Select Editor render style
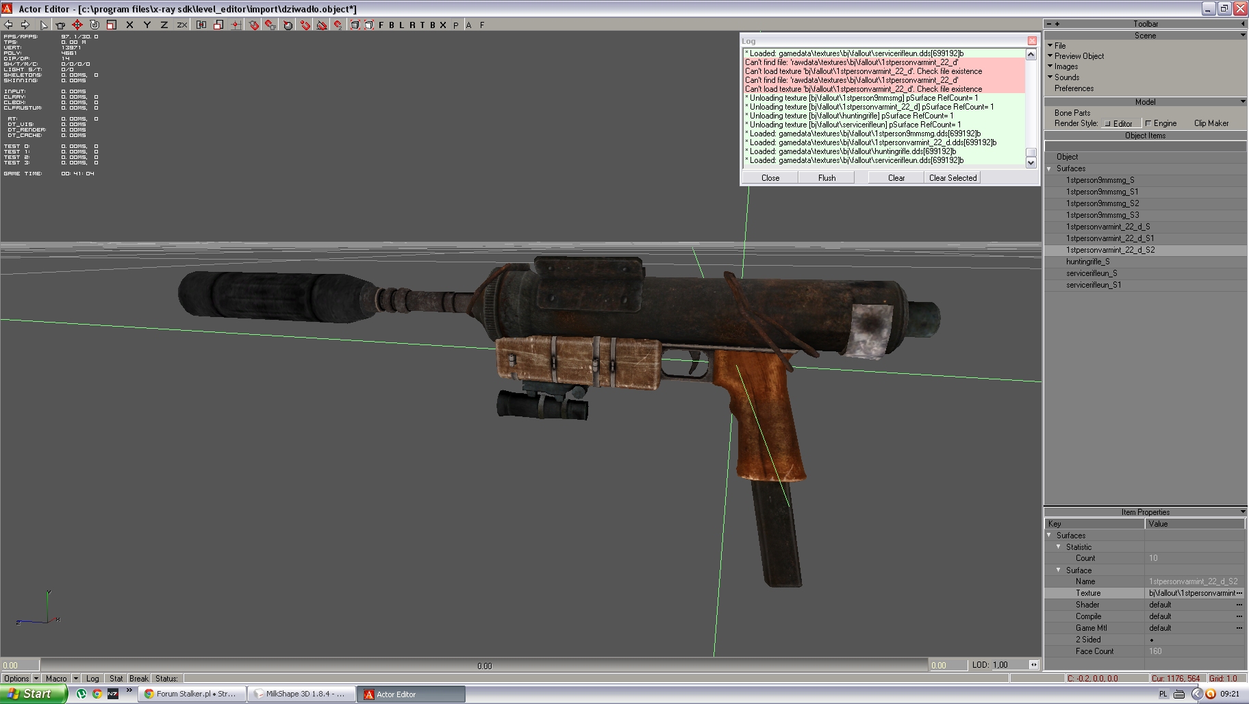1249x704 pixels. click(1120, 123)
